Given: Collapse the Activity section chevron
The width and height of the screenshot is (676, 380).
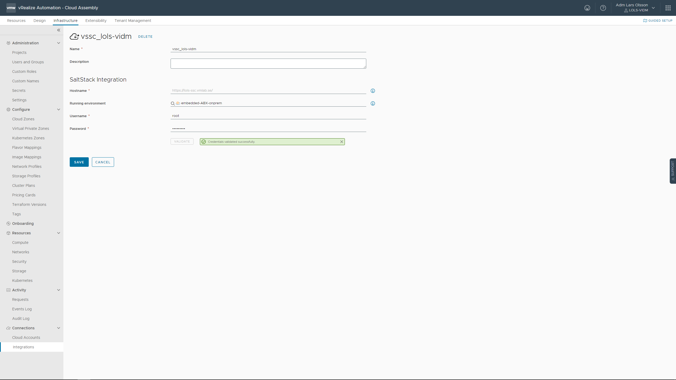Looking at the screenshot, I should (x=59, y=290).
